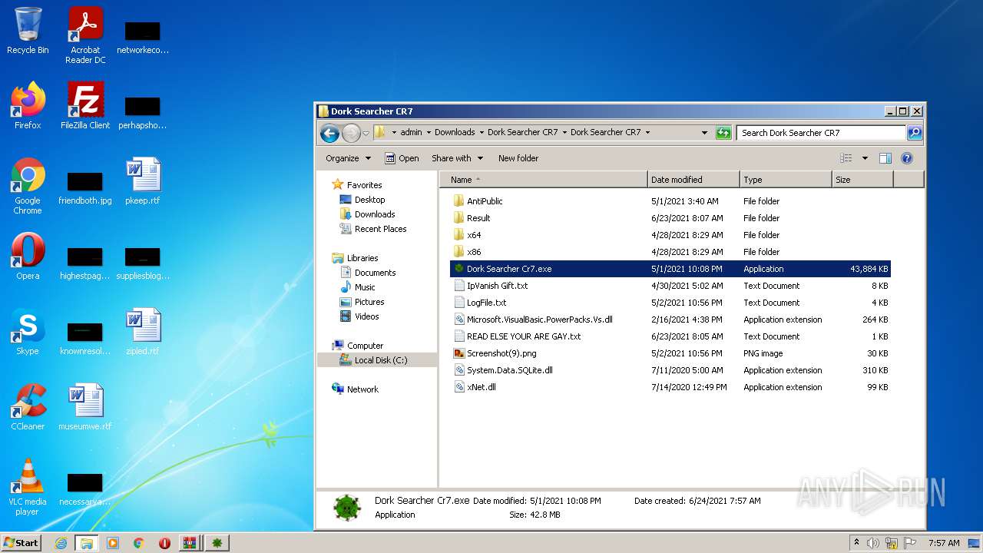This screenshot has width=983, height=553.
Task: Show the preview pane icon
Action: click(885, 158)
